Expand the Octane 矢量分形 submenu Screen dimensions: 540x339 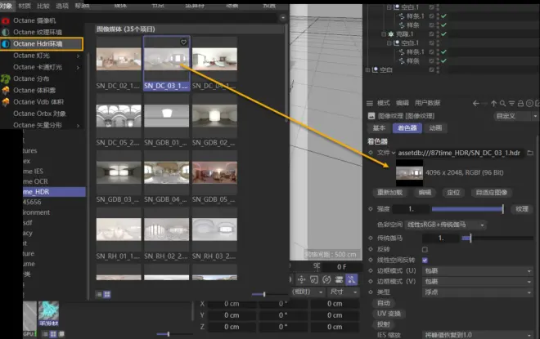click(x=79, y=126)
